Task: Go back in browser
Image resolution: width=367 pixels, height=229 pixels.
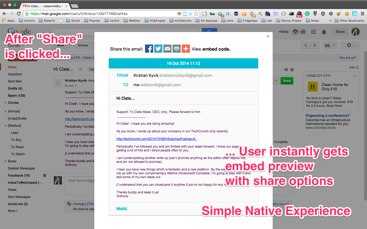Action: 4,13
